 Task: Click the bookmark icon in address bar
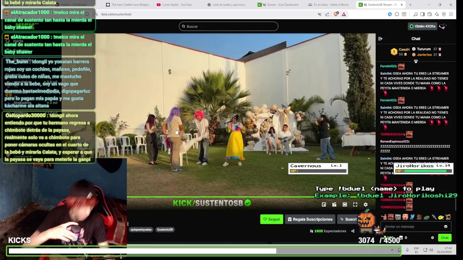87,14
